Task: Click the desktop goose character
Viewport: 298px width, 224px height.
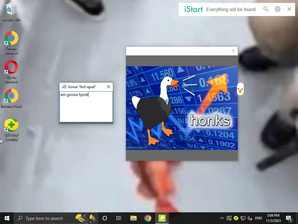Action: tap(240, 89)
